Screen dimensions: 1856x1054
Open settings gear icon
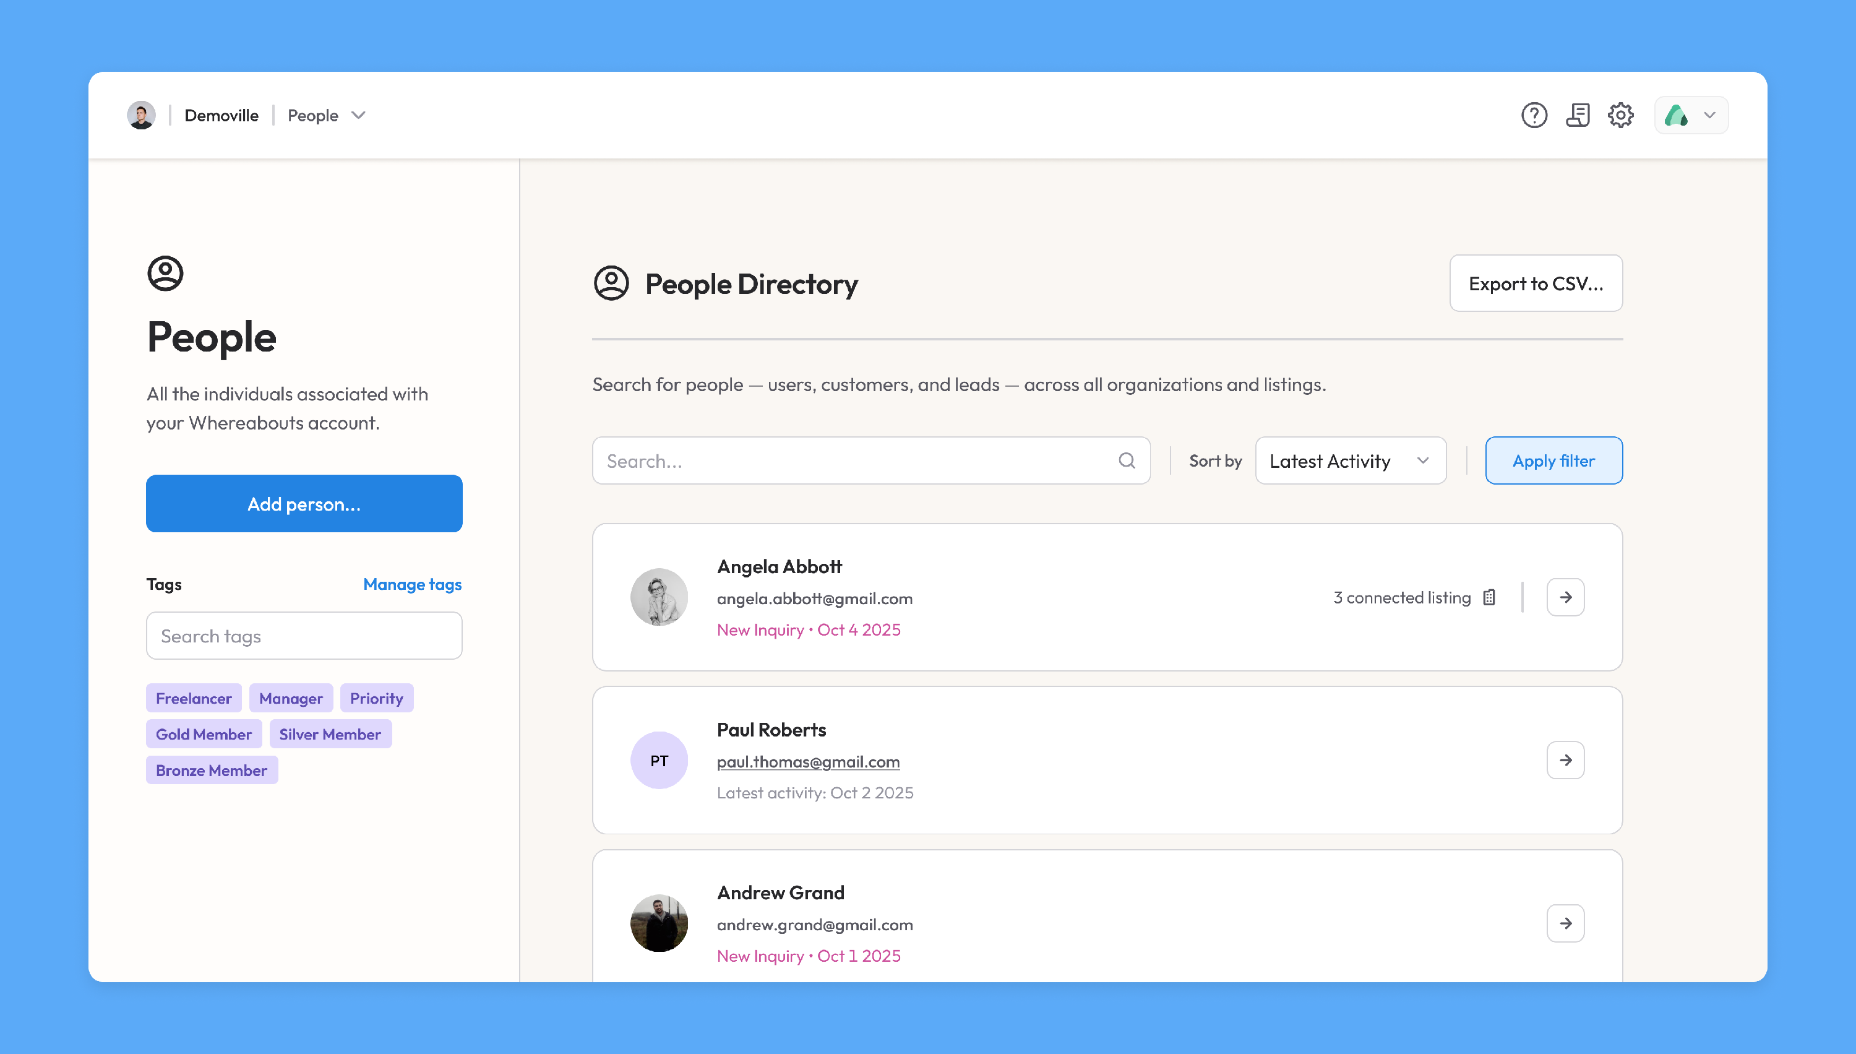click(1620, 115)
